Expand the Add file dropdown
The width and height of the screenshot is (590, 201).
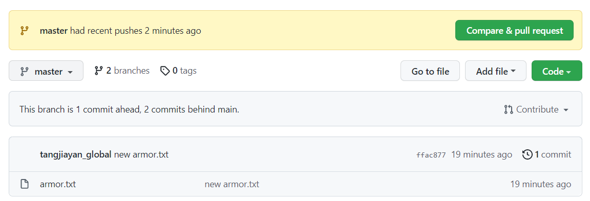point(496,71)
